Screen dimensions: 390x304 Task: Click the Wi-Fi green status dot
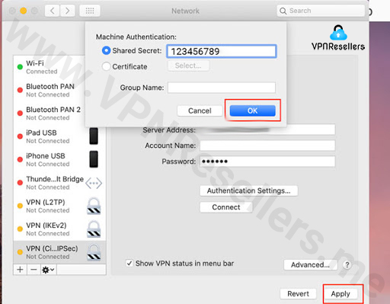coord(20,67)
